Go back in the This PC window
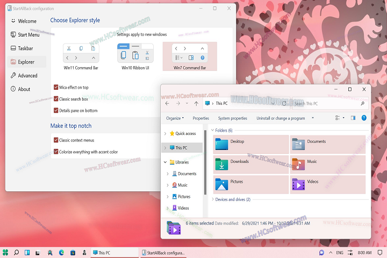387x258 pixels. pyautogui.click(x=167, y=103)
